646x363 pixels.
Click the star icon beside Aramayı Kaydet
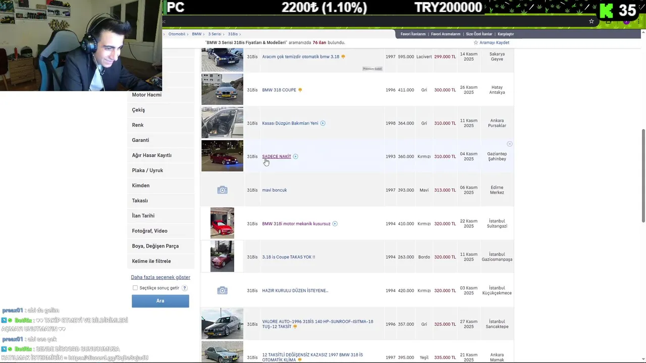(475, 43)
